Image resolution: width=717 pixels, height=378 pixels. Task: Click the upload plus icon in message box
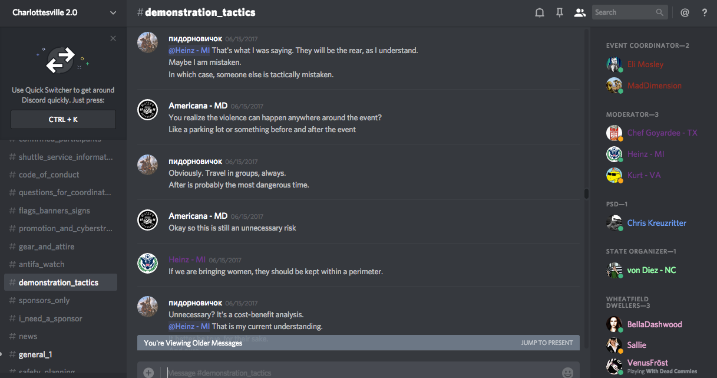pyautogui.click(x=148, y=372)
